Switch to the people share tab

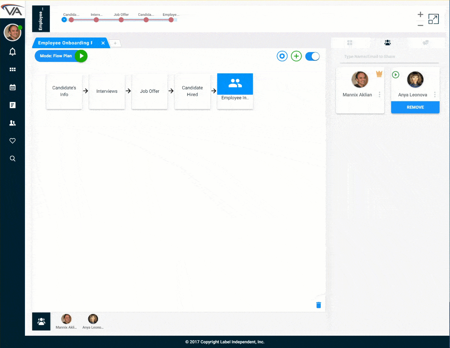pos(388,43)
